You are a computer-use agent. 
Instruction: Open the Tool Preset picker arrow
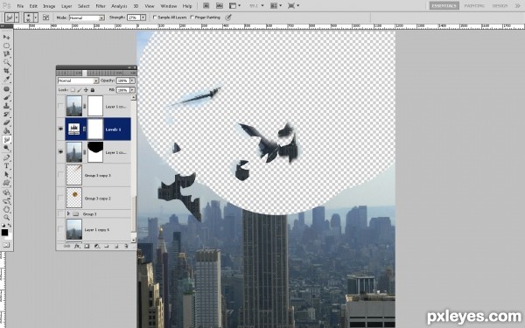17,17
